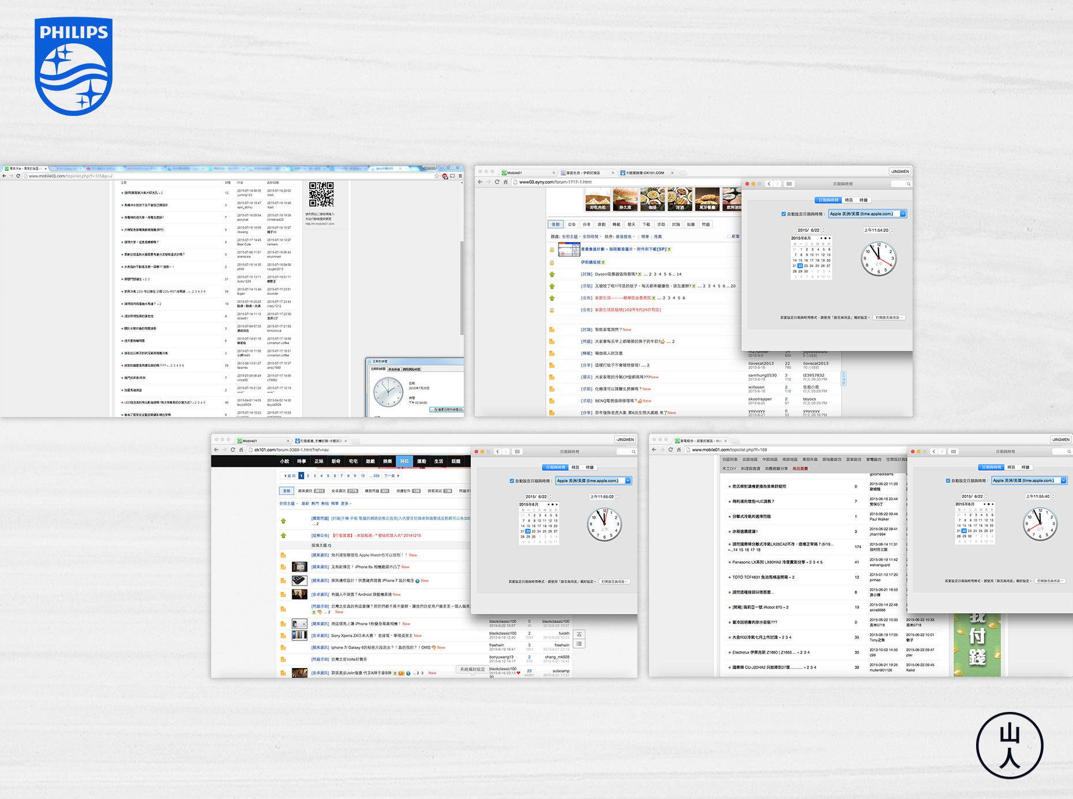Click bookmark star in top-left mobile01 browser window
The width and height of the screenshot is (1073, 799).
click(x=437, y=176)
